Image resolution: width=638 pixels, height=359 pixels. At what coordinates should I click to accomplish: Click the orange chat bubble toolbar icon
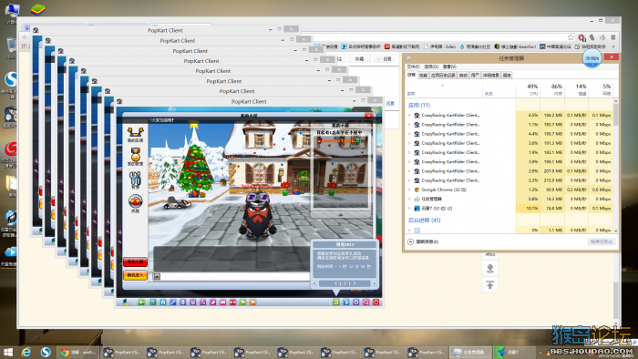(252, 303)
